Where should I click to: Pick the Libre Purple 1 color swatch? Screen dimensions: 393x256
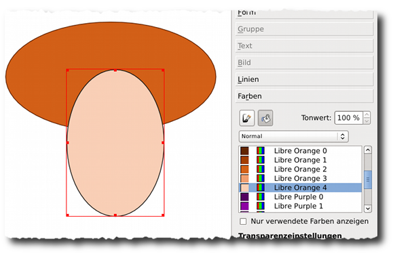(244, 206)
